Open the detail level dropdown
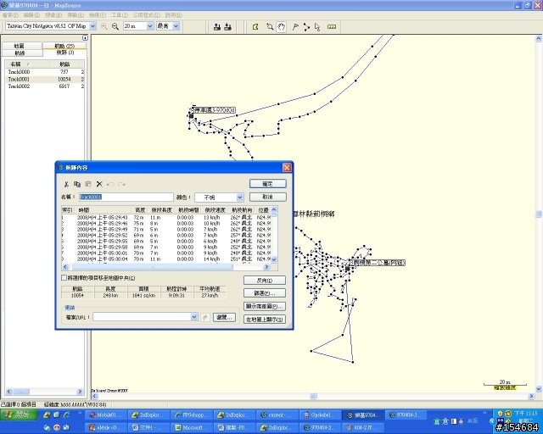 pyautogui.click(x=176, y=26)
